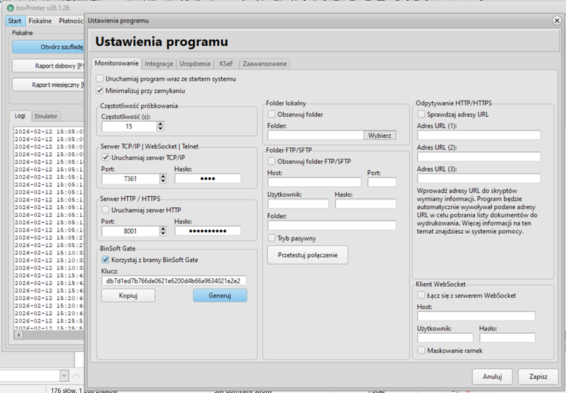Close the Ustawienia programu dialog
The image size is (566, 393).
click(557, 21)
